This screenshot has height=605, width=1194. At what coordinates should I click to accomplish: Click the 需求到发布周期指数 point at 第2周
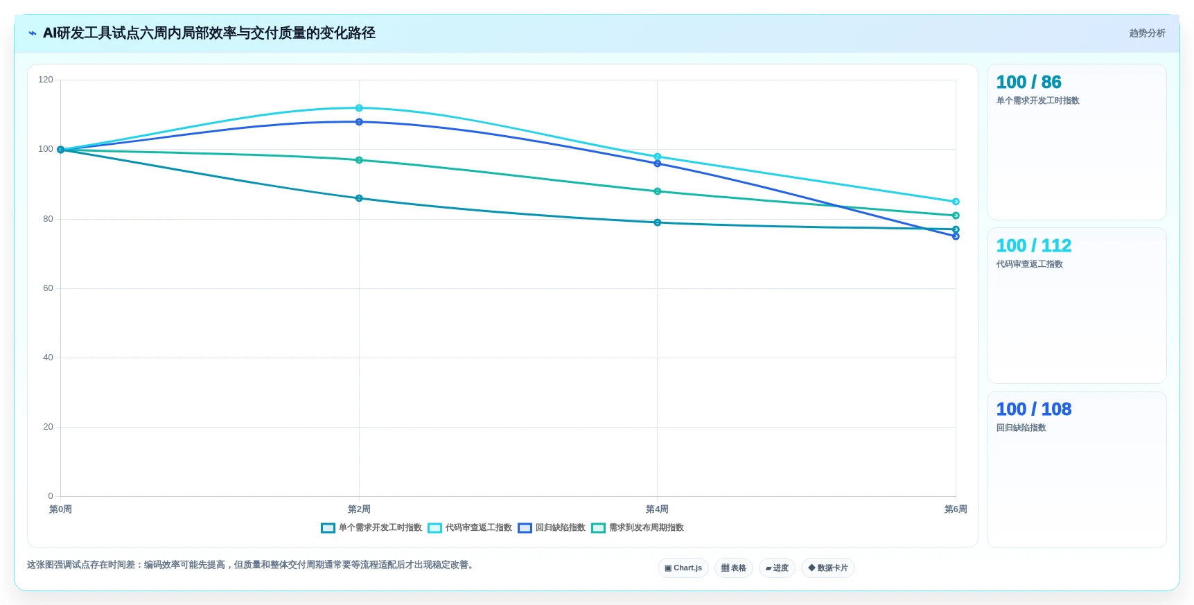(x=359, y=160)
